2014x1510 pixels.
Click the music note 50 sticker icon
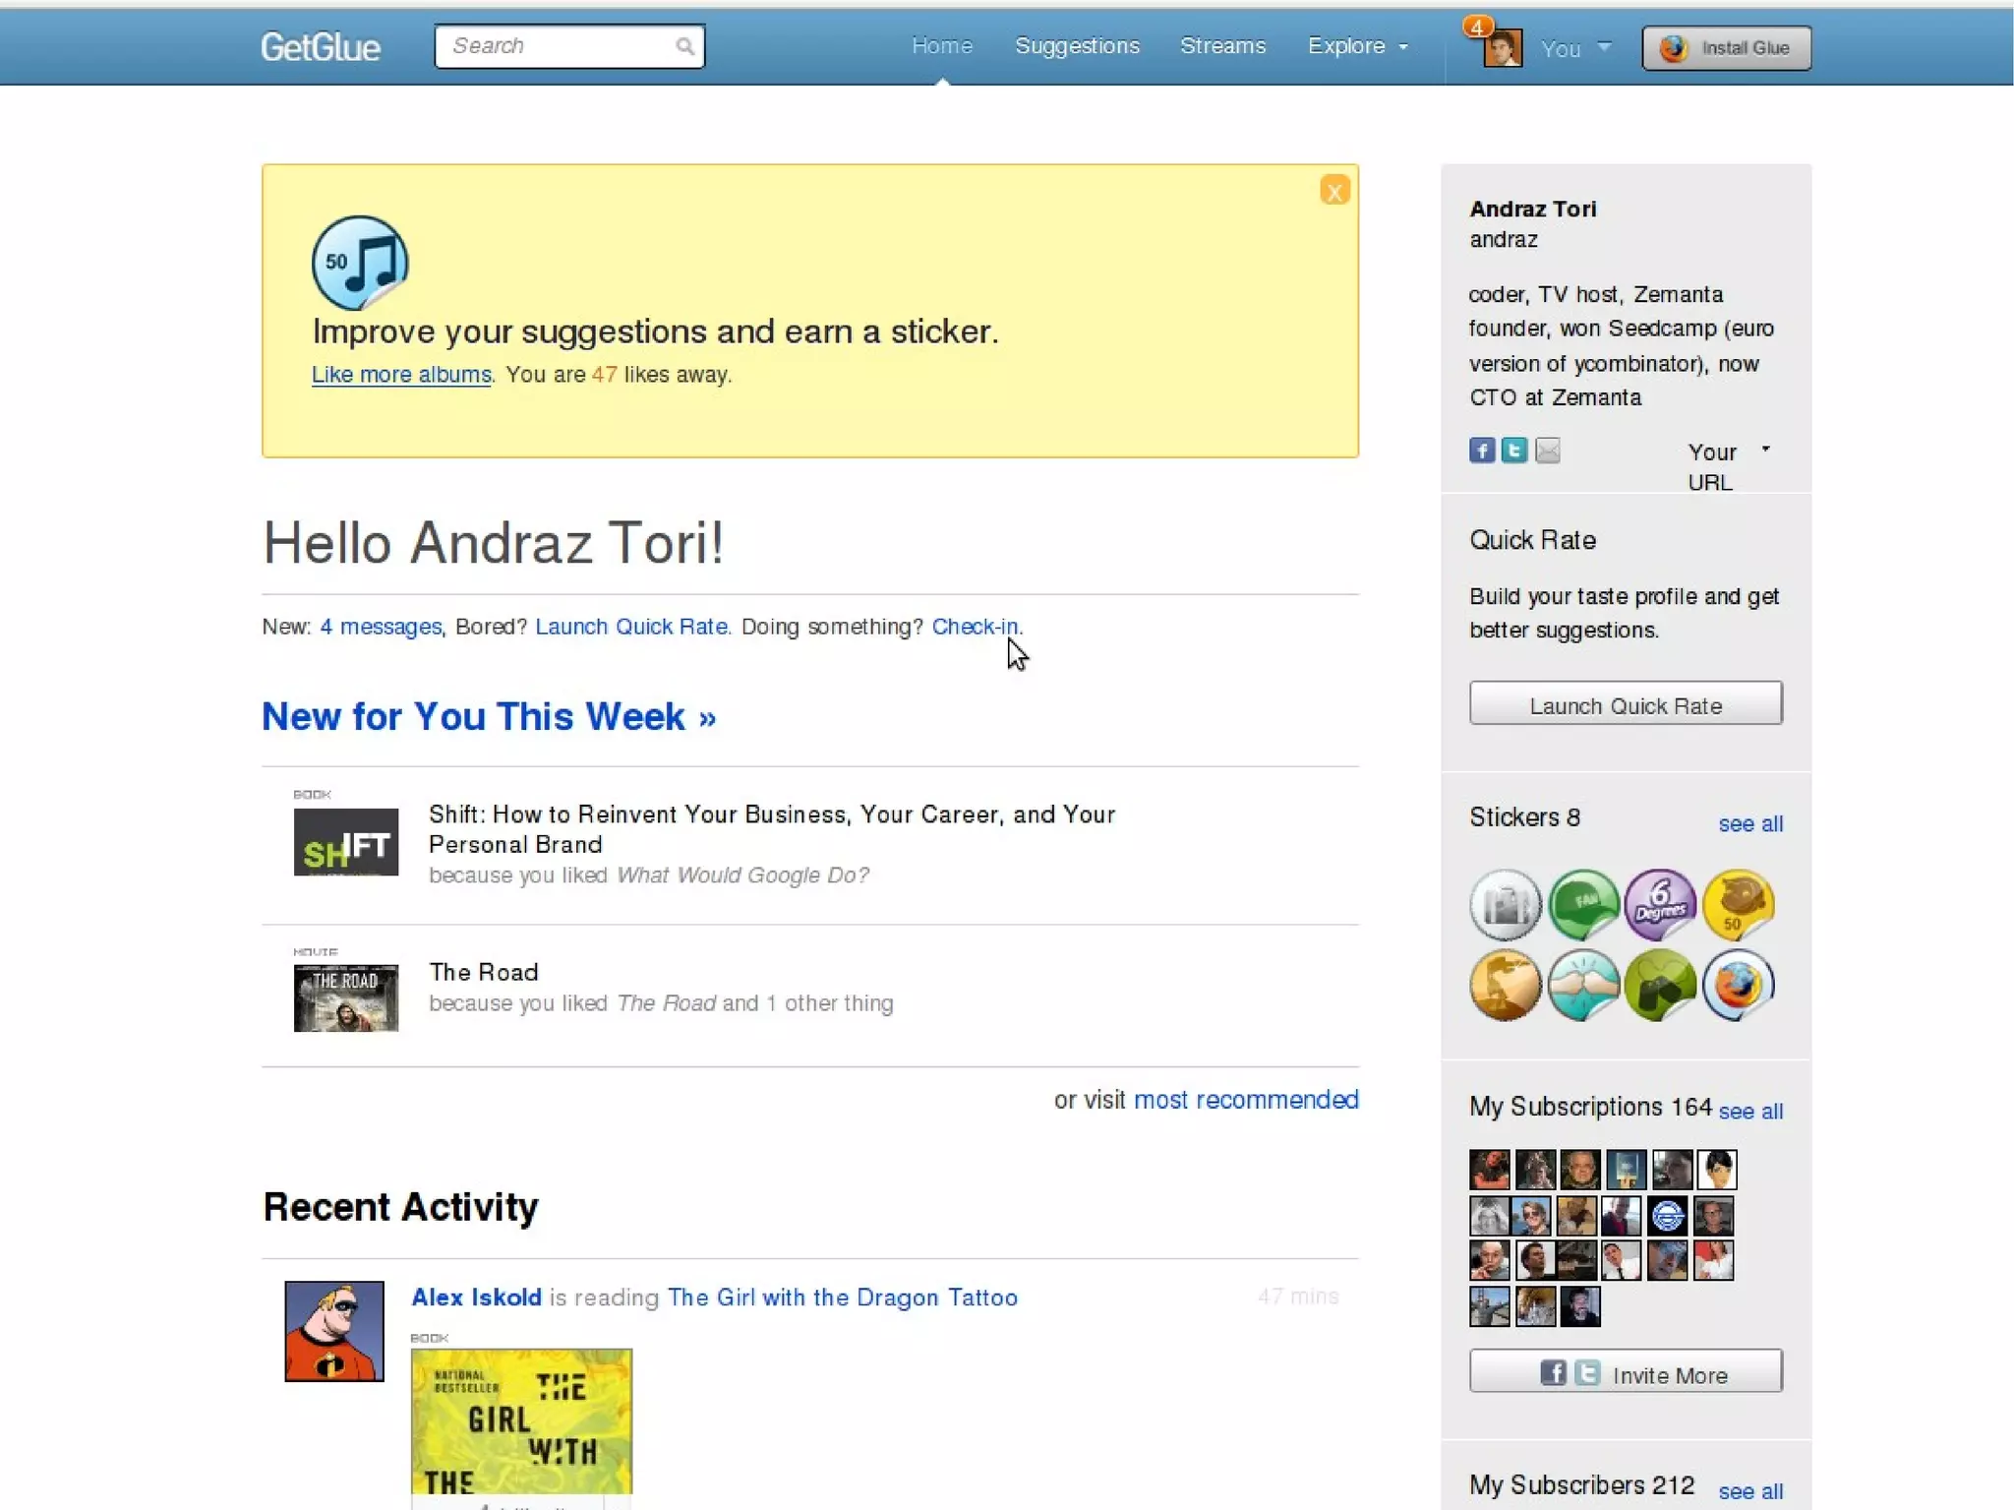click(x=360, y=263)
